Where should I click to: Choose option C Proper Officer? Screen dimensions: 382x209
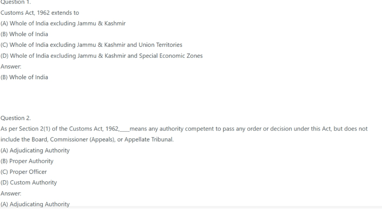click(x=24, y=172)
